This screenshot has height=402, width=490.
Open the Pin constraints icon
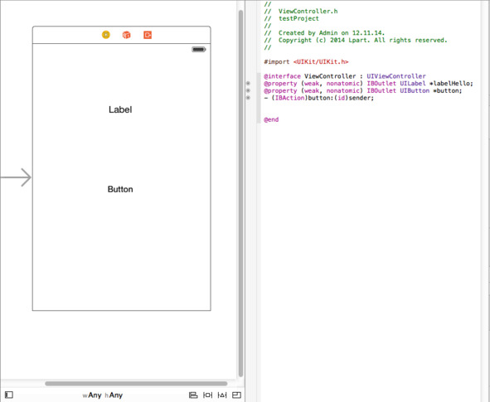[x=208, y=395]
